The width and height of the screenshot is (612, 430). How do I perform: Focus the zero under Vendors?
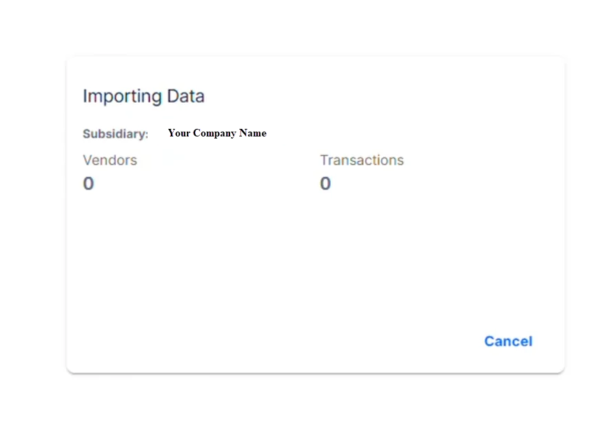tap(88, 183)
